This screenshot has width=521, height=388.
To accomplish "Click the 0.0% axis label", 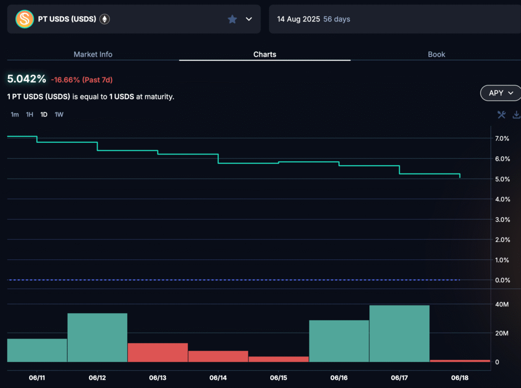I will coord(503,280).
